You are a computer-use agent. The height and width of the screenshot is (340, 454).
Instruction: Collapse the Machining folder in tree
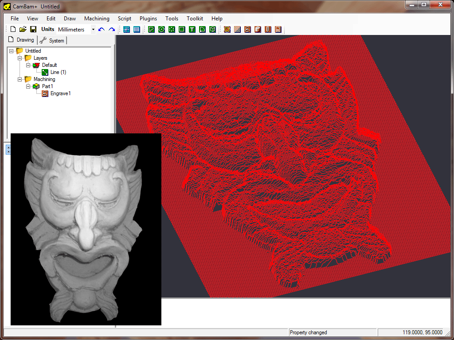[x=20, y=79]
